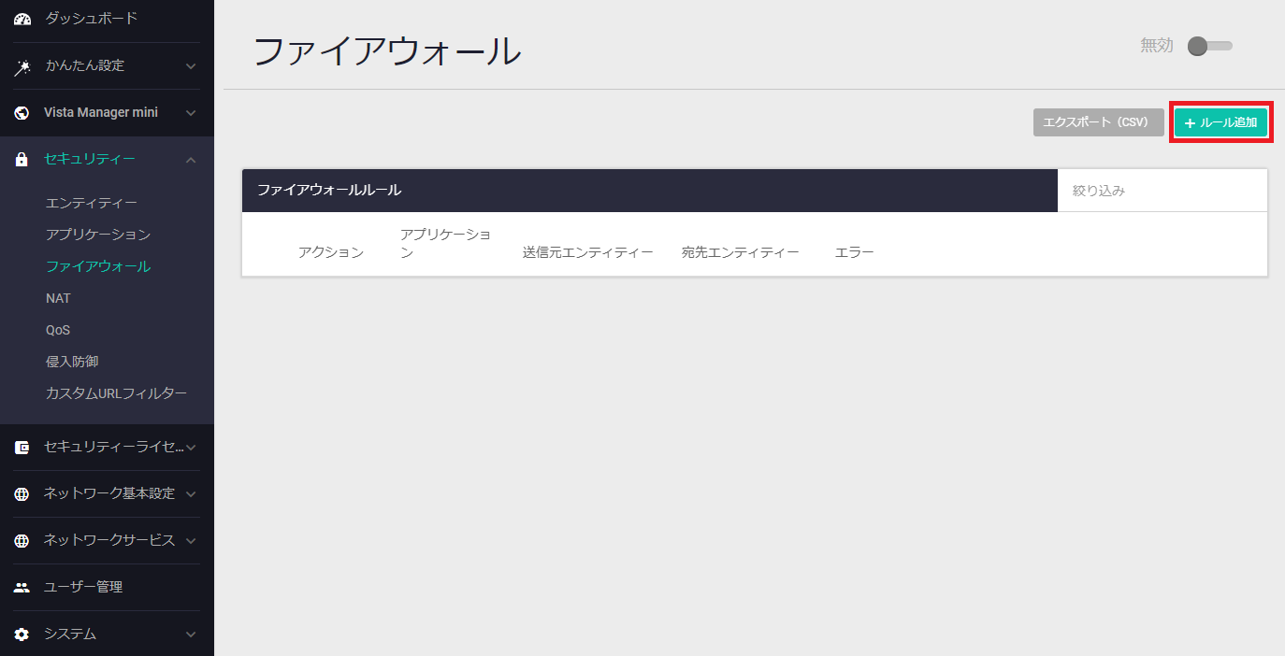The width and height of the screenshot is (1285, 656).
Task: Expand the ネットワークサービス chevron
Action: (x=191, y=540)
